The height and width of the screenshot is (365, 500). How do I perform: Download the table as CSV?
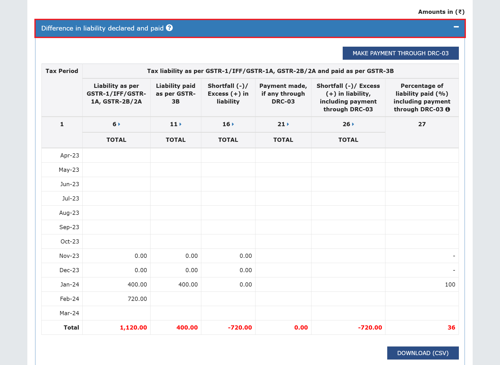click(x=423, y=353)
